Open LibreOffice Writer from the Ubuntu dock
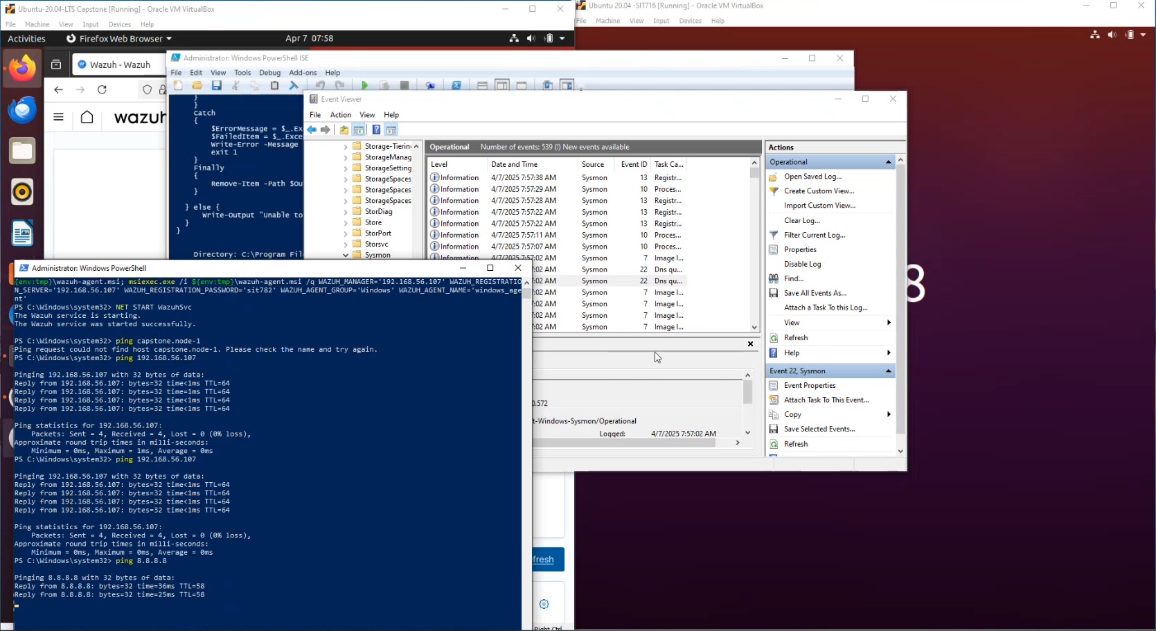The image size is (1156, 631). tap(22, 233)
